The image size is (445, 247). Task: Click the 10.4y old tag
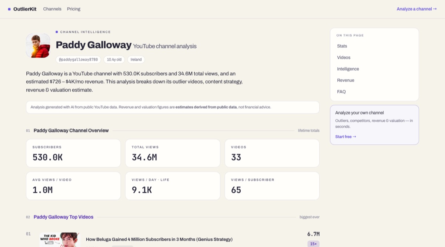[114, 59]
